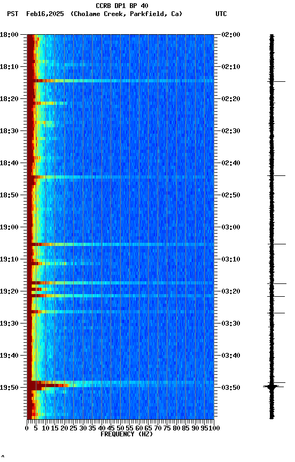Click the 02:10 UTC time label
The height and width of the screenshot is (462, 295).
[231, 67]
